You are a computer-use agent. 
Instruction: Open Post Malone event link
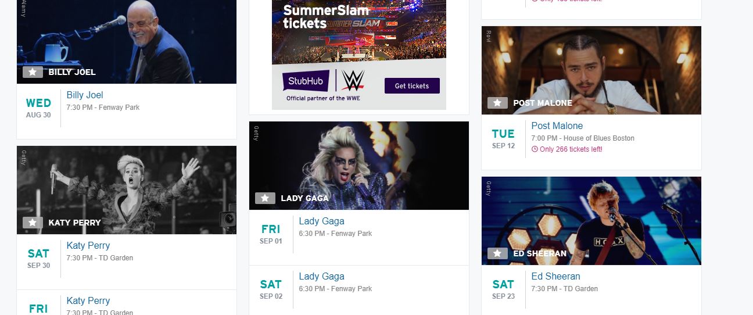[x=557, y=126]
